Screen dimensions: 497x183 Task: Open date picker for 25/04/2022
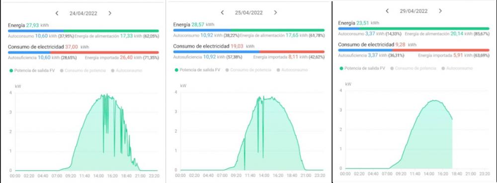point(249,12)
